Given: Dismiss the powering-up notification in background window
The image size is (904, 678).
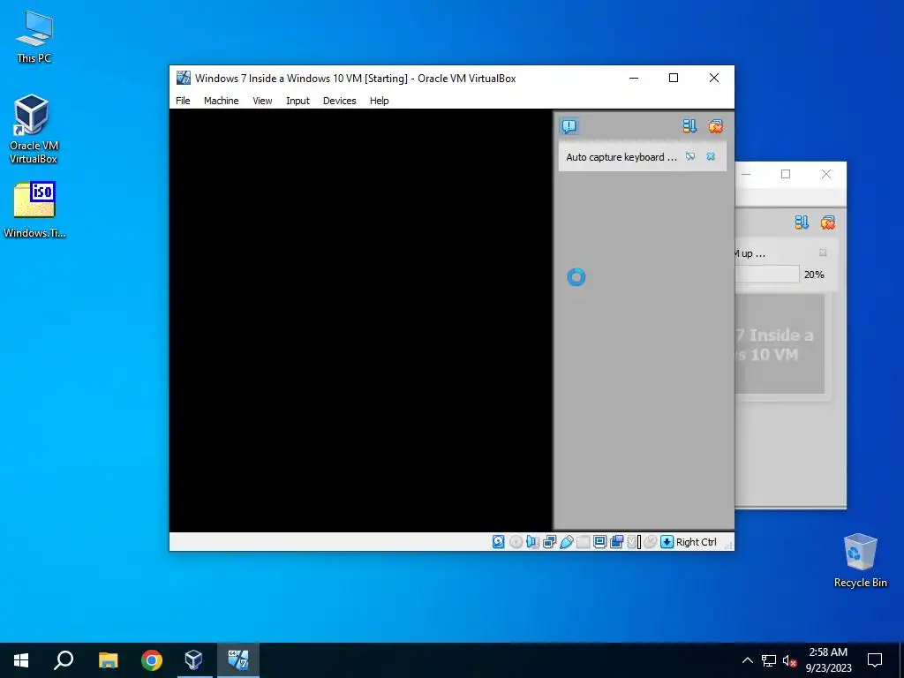Looking at the screenshot, I should (x=823, y=253).
